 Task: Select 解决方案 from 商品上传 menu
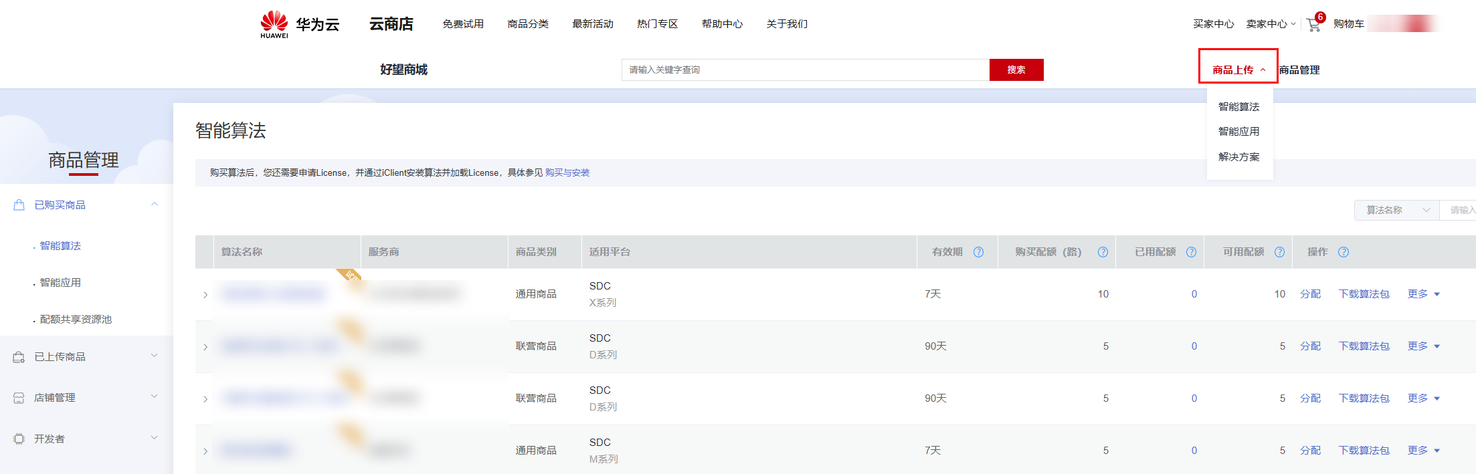(x=1238, y=157)
